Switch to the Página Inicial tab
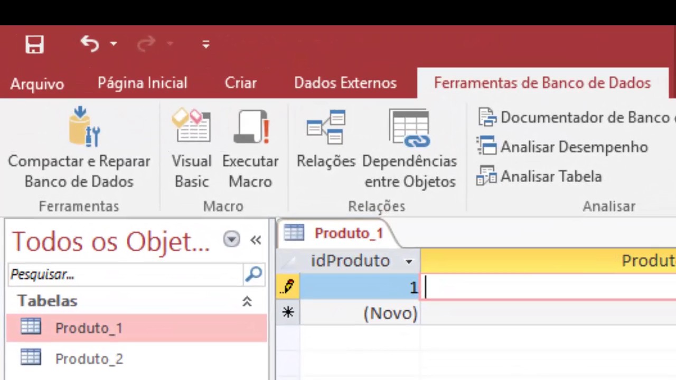Viewport: 676px width, 380px height. click(x=142, y=83)
